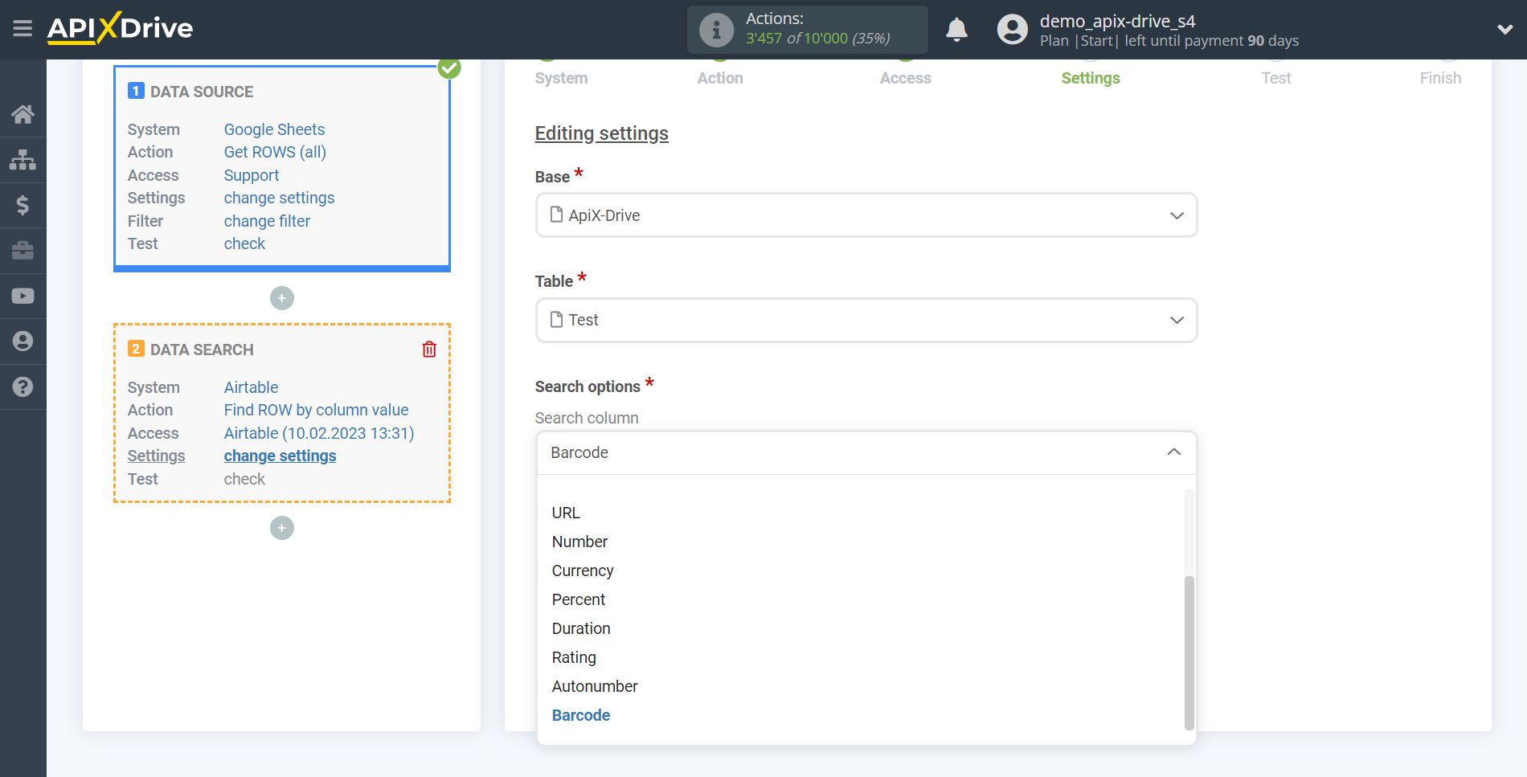1527x777 pixels.
Task: Select URL in the column list
Action: 566,513
